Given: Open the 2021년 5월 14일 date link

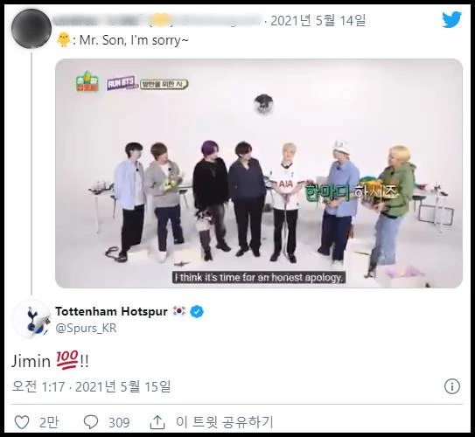Looking at the screenshot, I should [x=318, y=21].
